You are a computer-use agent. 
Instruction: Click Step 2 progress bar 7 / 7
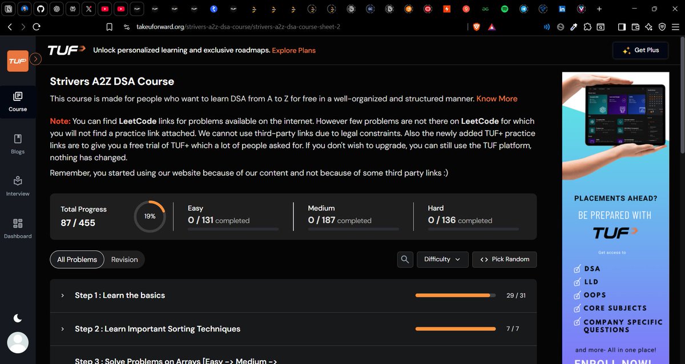pyautogui.click(x=456, y=329)
